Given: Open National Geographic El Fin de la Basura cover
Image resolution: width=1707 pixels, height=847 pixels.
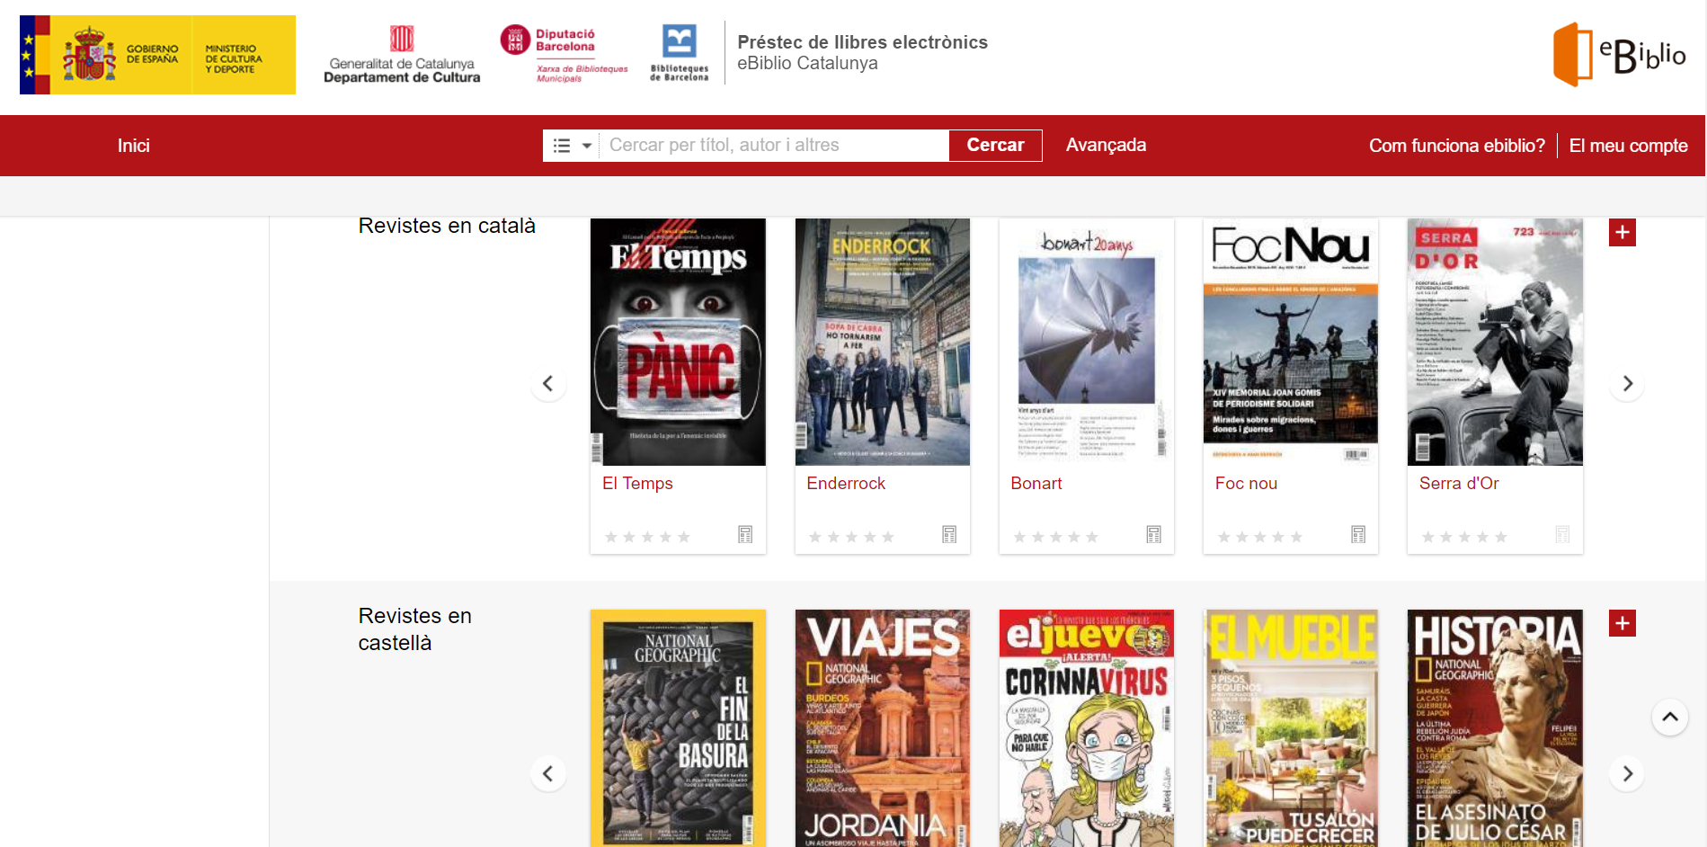Looking at the screenshot, I should (x=678, y=728).
